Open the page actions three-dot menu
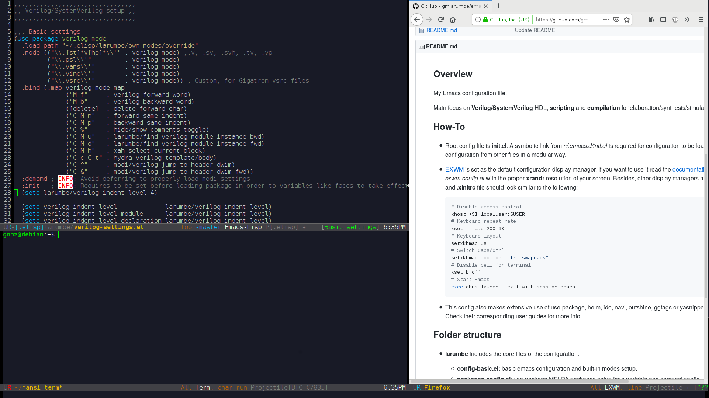Image resolution: width=709 pixels, height=398 pixels. pyautogui.click(x=606, y=20)
